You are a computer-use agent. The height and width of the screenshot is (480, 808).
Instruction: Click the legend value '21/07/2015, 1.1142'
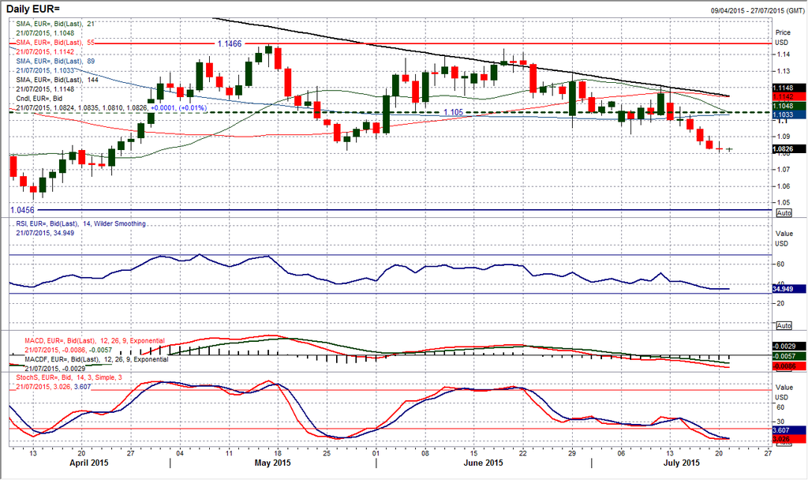tap(45, 51)
